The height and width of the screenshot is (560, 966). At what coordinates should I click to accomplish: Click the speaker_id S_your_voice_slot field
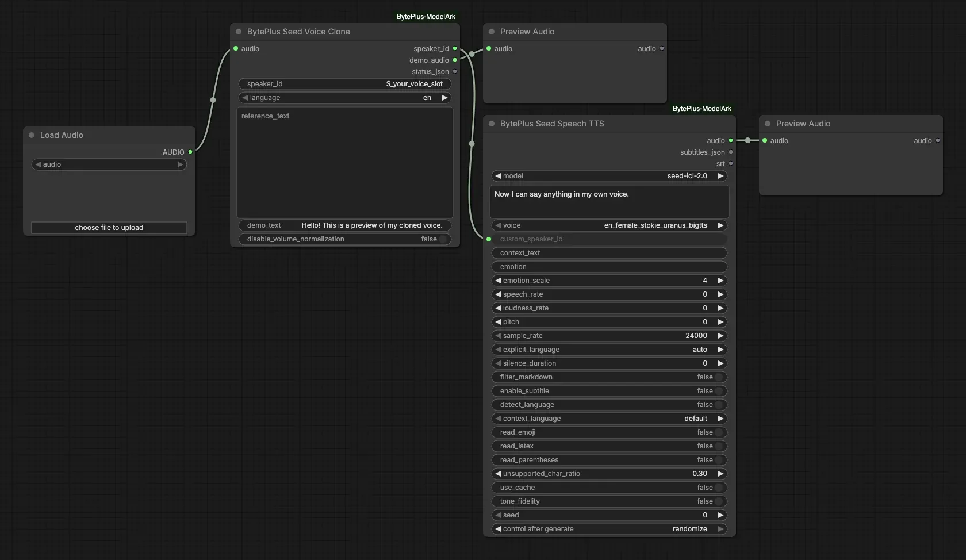345,84
